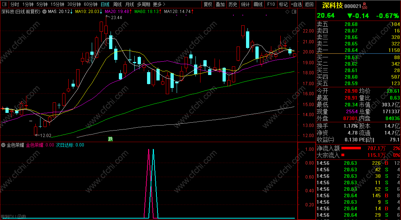
Task: Click the 最高 value 20.91
Action: tap(351, 98)
